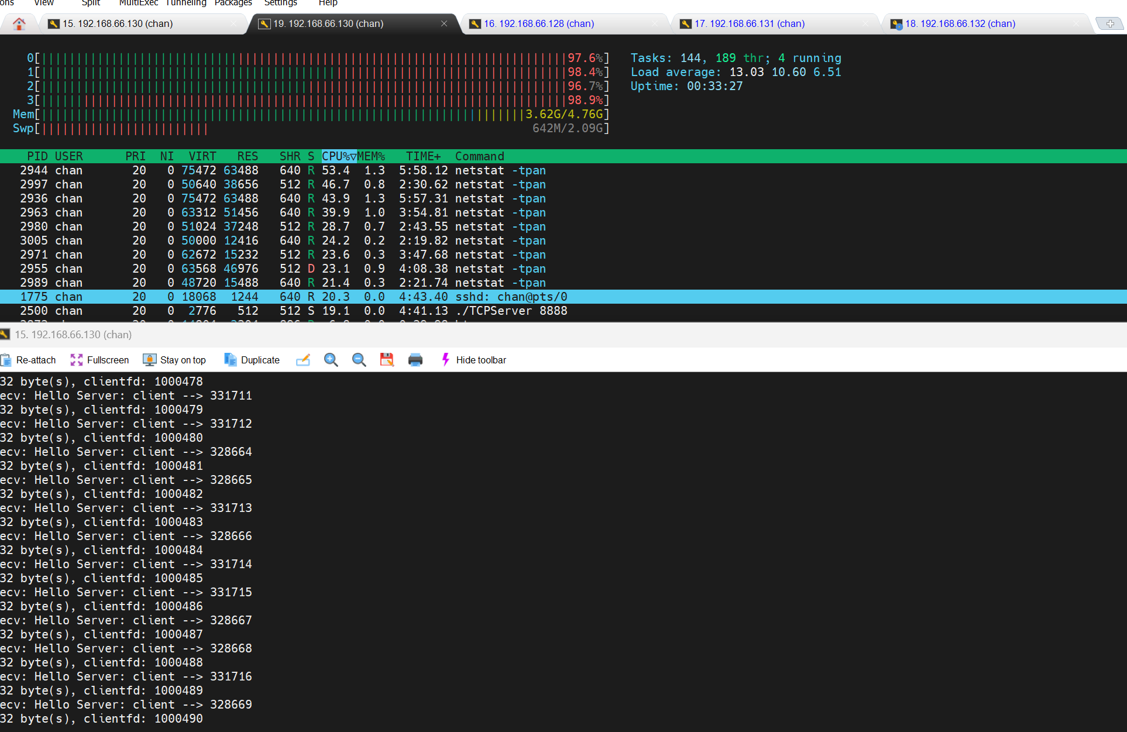The height and width of the screenshot is (732, 1127).
Task: Open tab 18. 192.168.66.132 (chan)
Action: [960, 24]
